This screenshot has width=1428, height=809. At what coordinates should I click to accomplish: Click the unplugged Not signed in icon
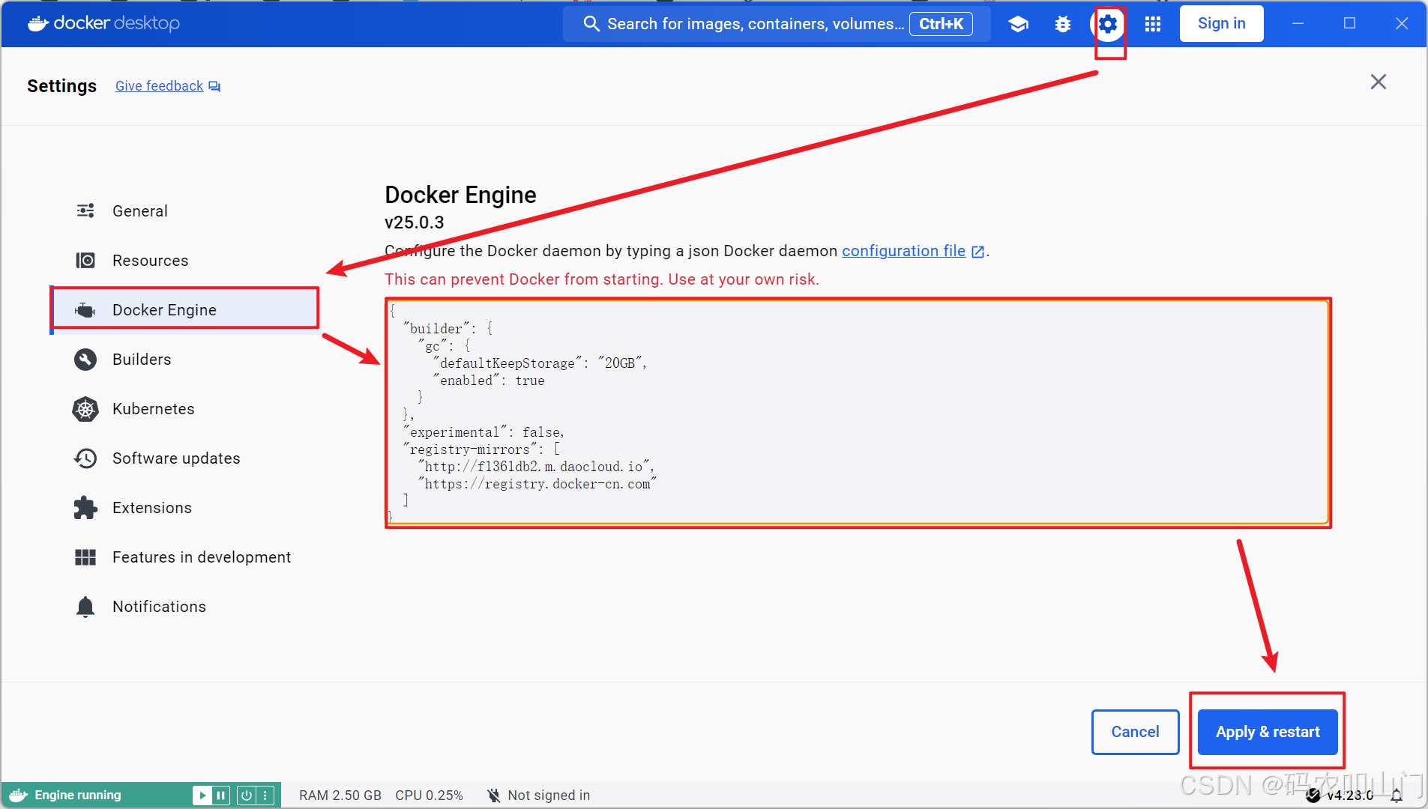(x=493, y=796)
